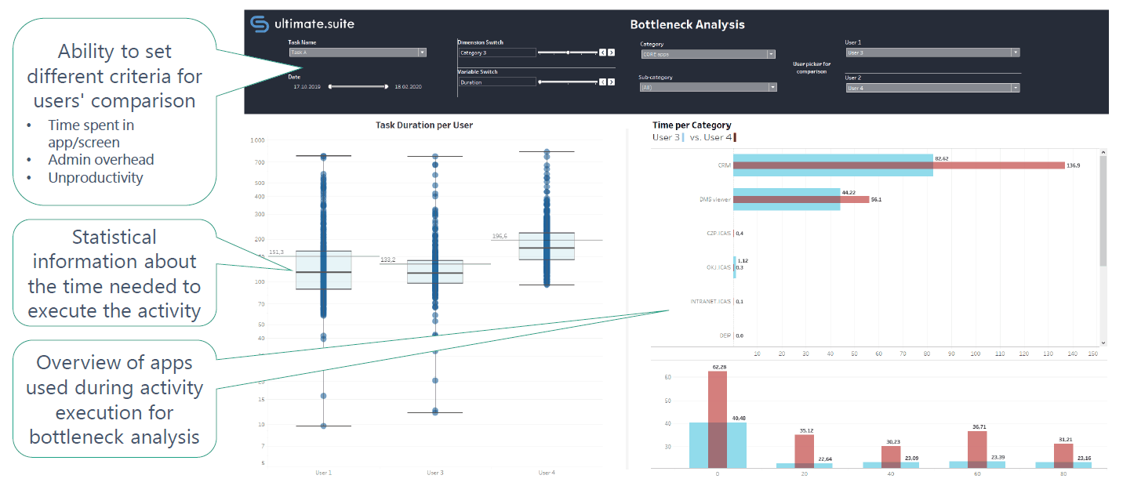Step Variable Switch to next value
The height and width of the screenshot is (486, 1123).
tap(611, 82)
